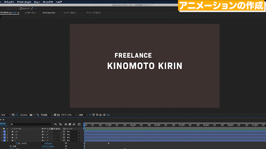Toggle hide shy layers icon
Image resolution: width=266 pixels, height=149 pixels.
click(66, 124)
